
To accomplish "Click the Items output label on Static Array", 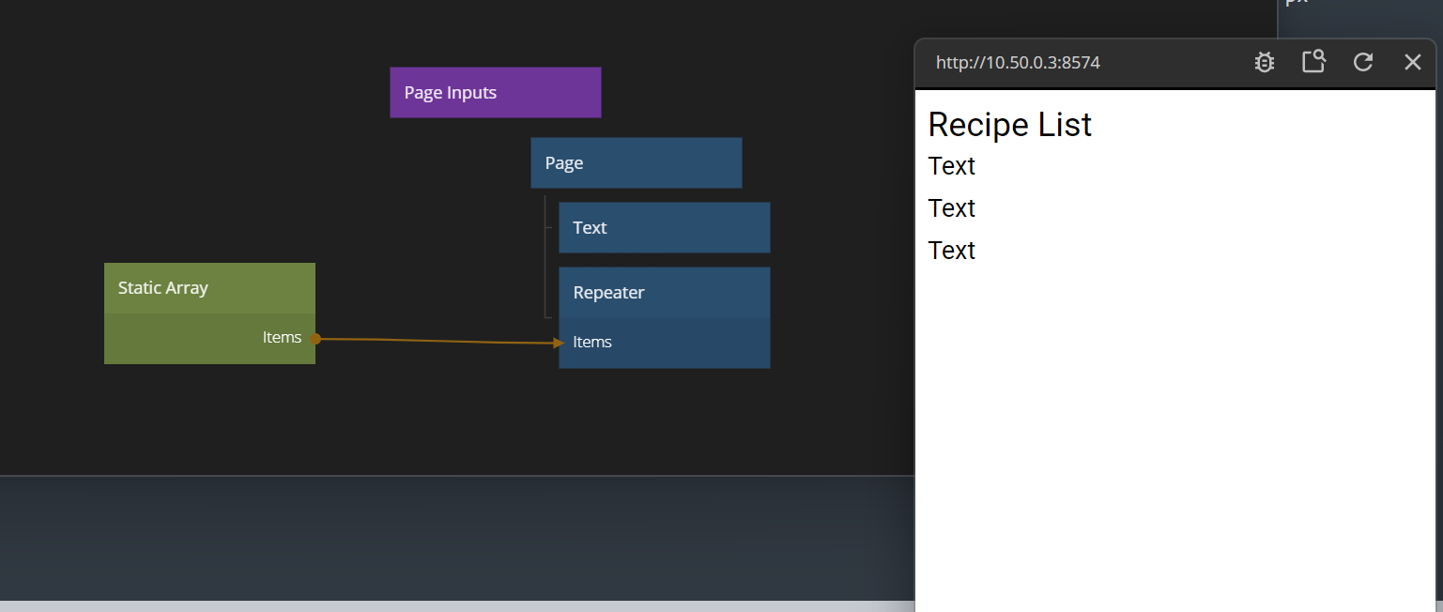I will [282, 338].
